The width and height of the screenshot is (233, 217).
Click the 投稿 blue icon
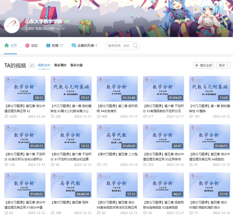(48, 46)
